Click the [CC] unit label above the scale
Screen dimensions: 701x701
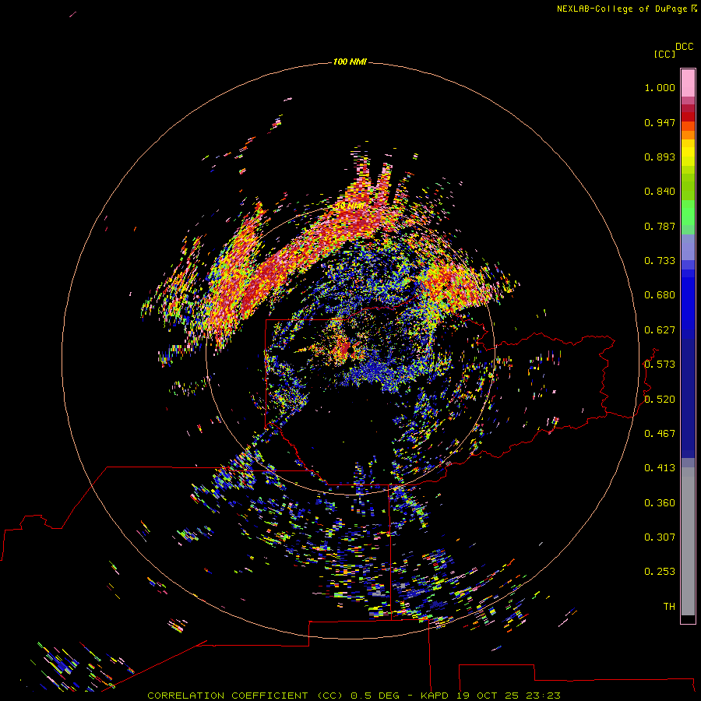point(664,54)
